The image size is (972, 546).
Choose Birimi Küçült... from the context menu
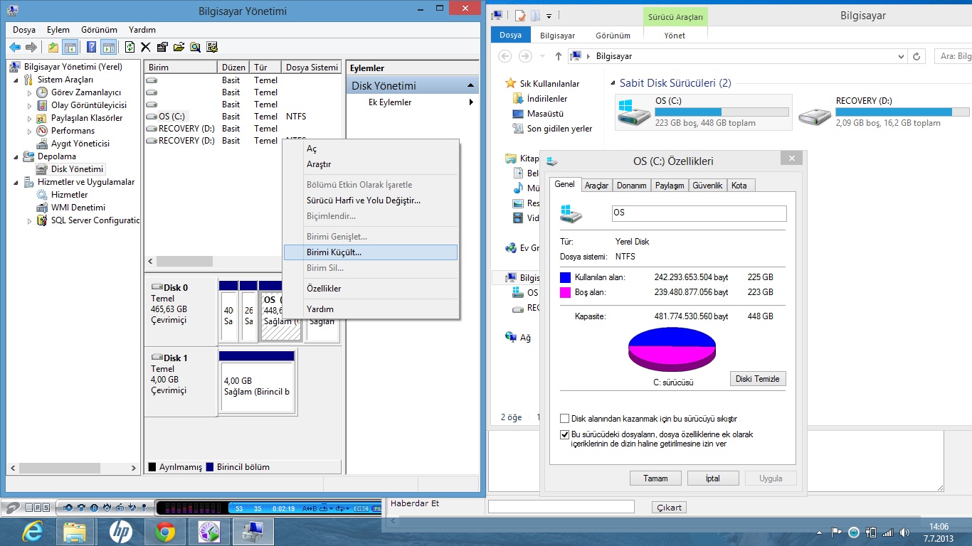click(x=371, y=252)
